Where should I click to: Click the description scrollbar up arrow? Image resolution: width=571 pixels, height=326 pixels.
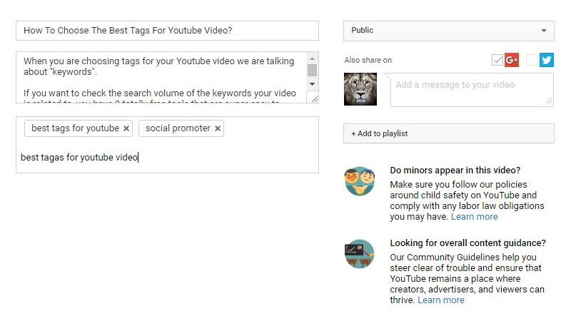[x=312, y=58]
